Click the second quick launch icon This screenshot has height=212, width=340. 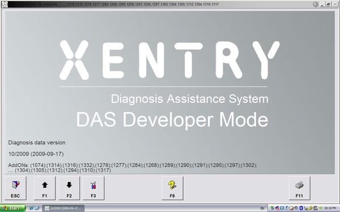pyautogui.click(x=37, y=208)
